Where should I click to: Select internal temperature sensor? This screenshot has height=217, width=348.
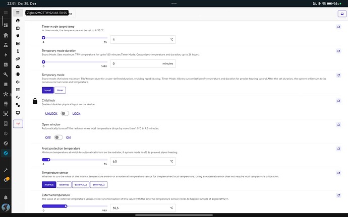[x=49, y=185]
